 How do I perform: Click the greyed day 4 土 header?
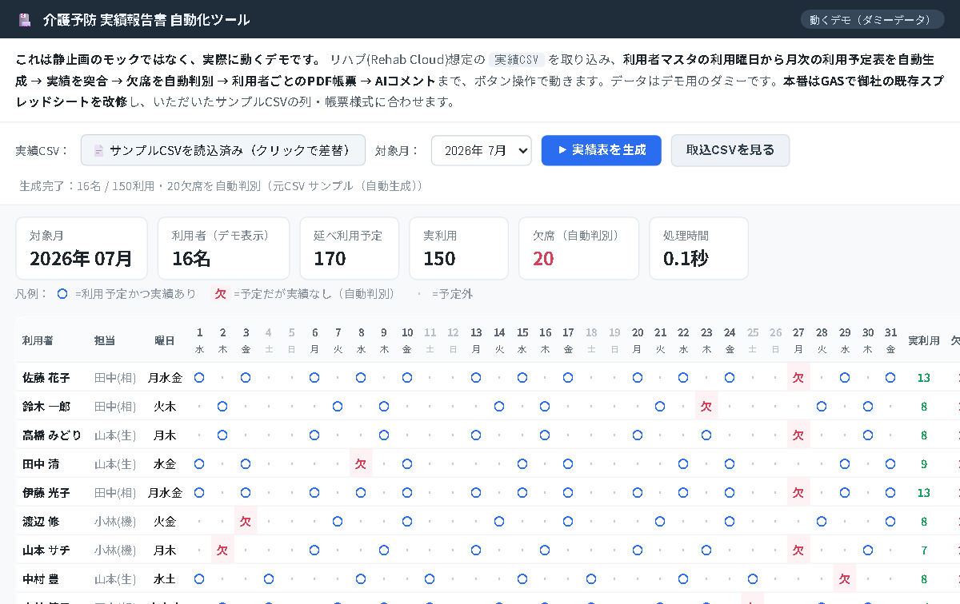click(269, 340)
